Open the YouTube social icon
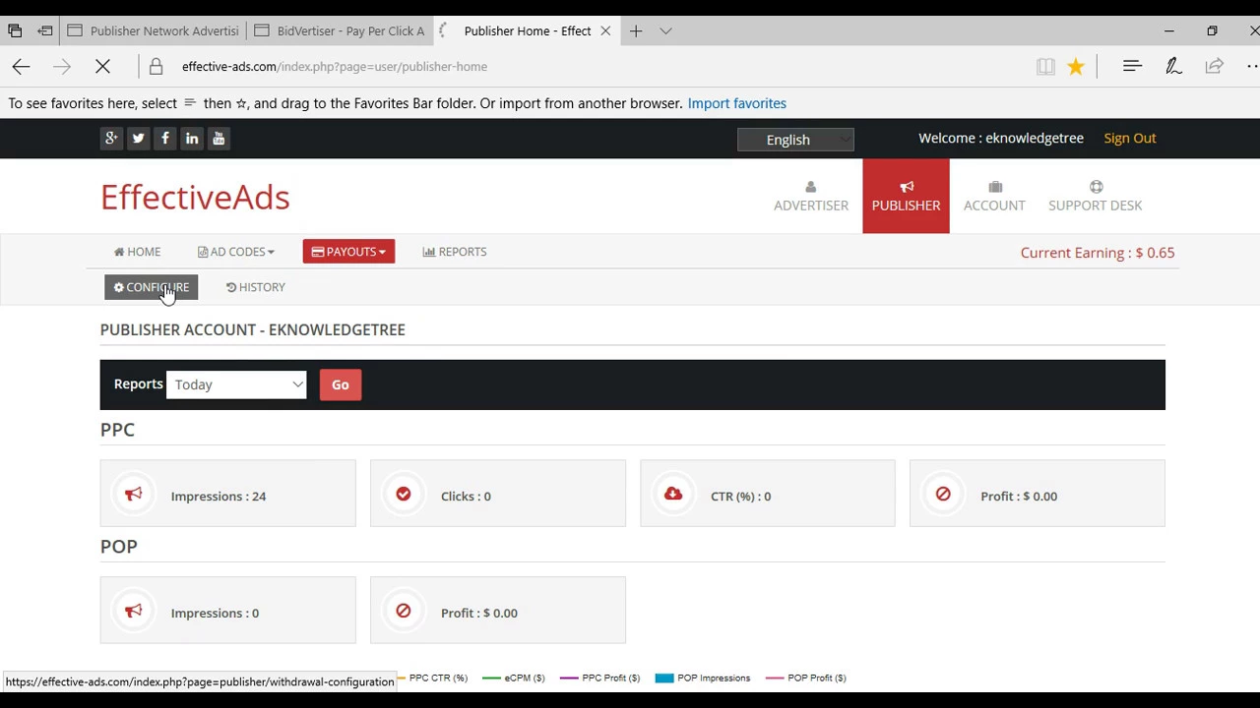Image resolution: width=1260 pixels, height=708 pixels. pyautogui.click(x=219, y=139)
